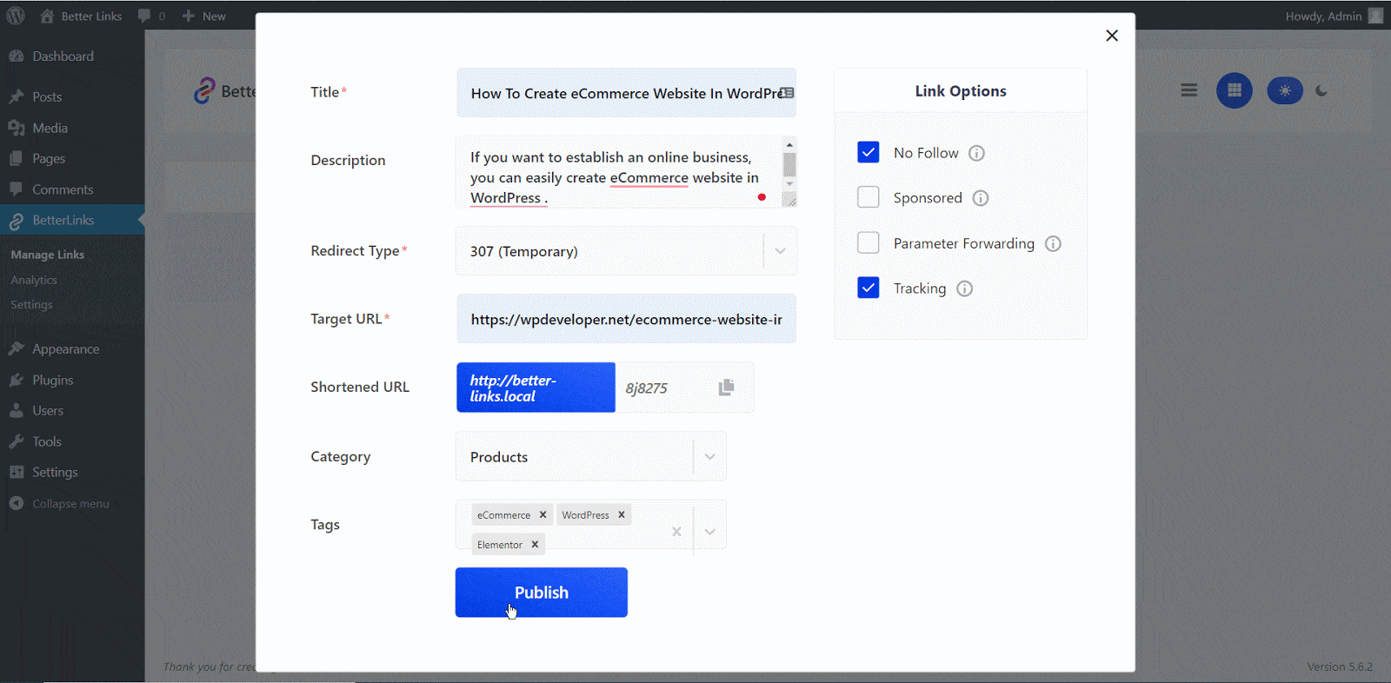The width and height of the screenshot is (1391, 683).
Task: Show info about No Follow option
Action: pyautogui.click(x=976, y=153)
